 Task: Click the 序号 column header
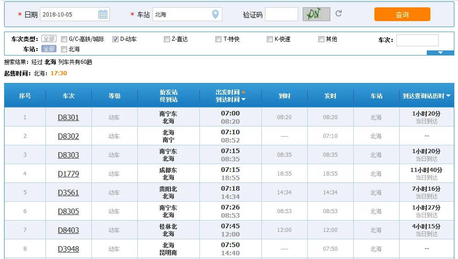25,95
